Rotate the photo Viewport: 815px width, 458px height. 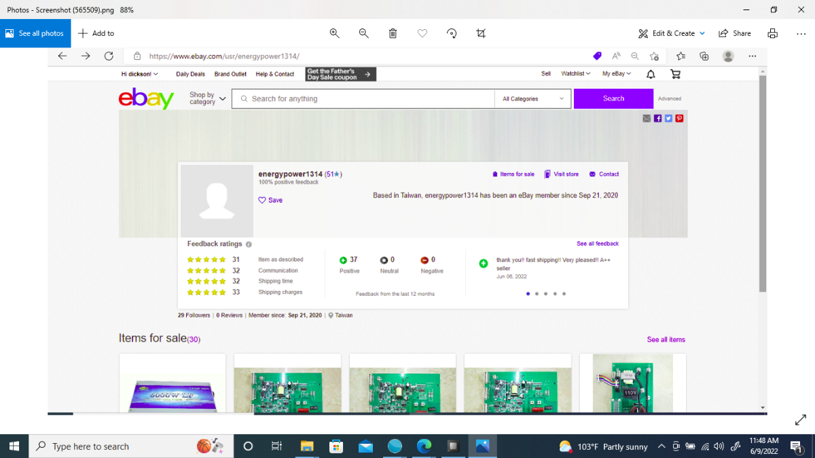coord(452,33)
